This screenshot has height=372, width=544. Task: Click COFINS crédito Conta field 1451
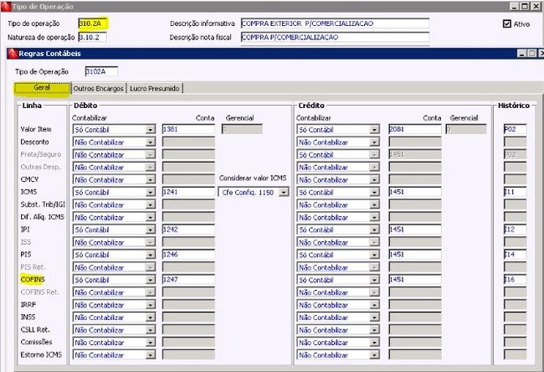(415, 279)
